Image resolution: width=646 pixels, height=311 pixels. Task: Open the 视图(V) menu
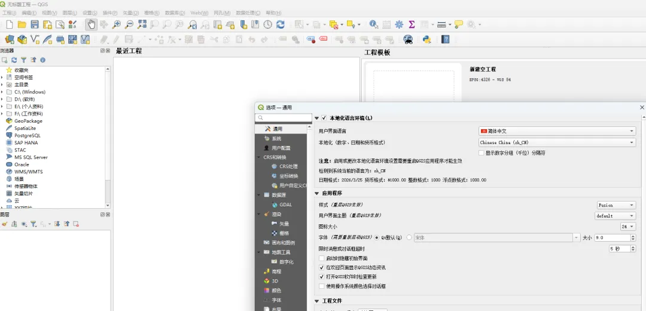(x=50, y=13)
